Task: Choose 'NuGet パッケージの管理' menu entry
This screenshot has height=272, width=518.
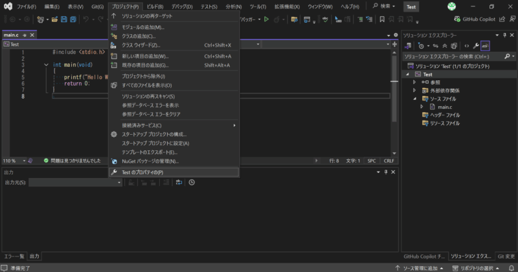Action: click(x=150, y=161)
